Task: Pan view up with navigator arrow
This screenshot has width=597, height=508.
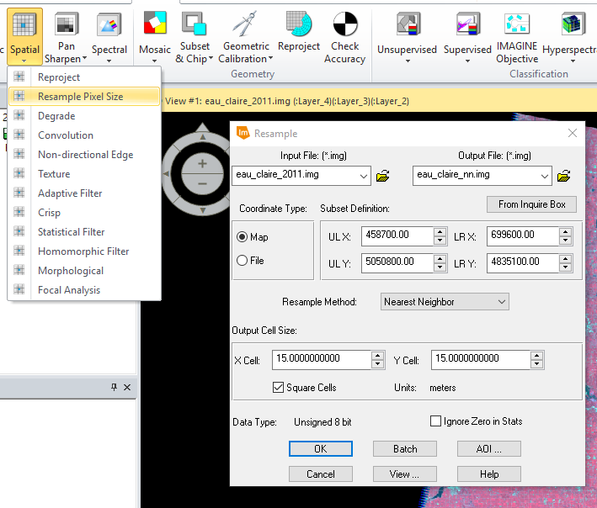Action: (x=203, y=136)
